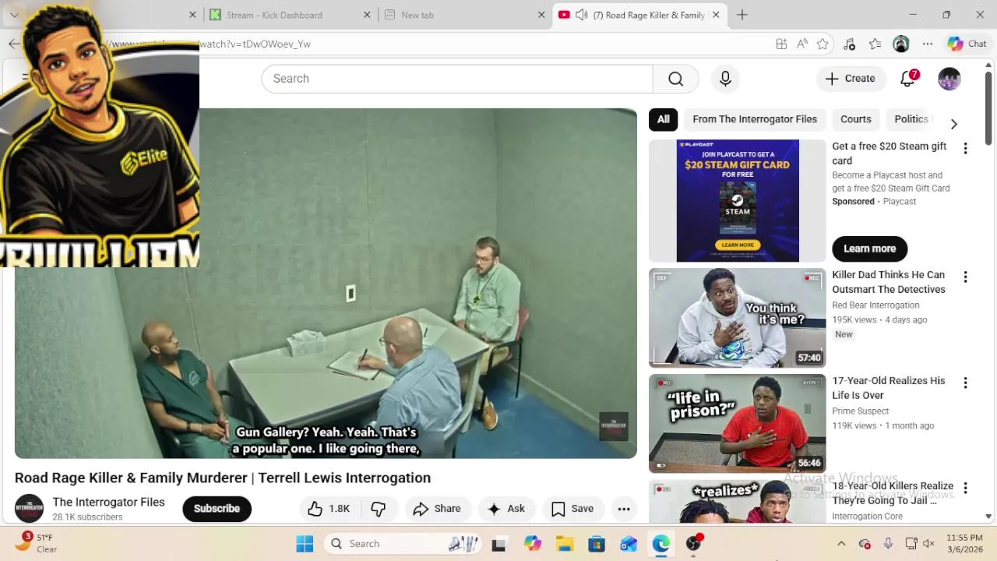Click Learn more on Steam ad
The width and height of the screenshot is (997, 561).
(869, 249)
